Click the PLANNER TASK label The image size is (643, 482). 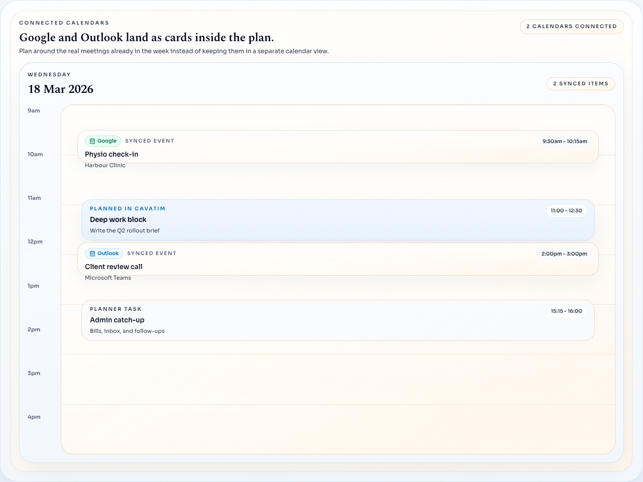[x=116, y=309]
